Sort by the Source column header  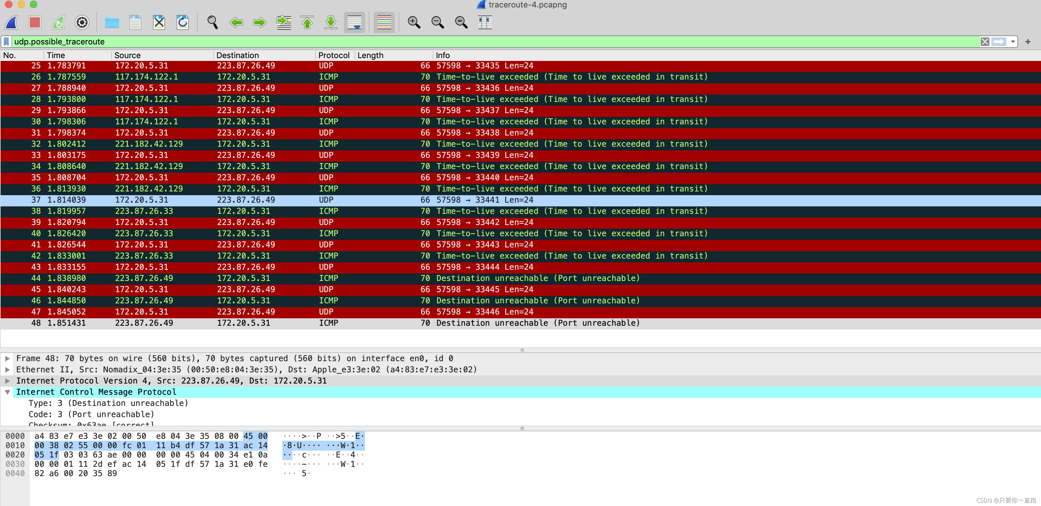click(x=162, y=55)
